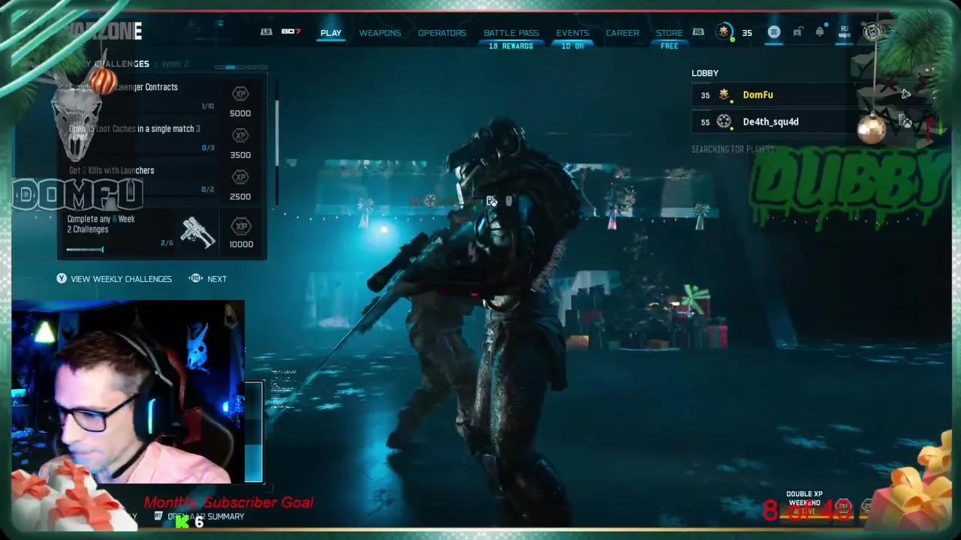Click the 10 OH timer under Events

573,46
